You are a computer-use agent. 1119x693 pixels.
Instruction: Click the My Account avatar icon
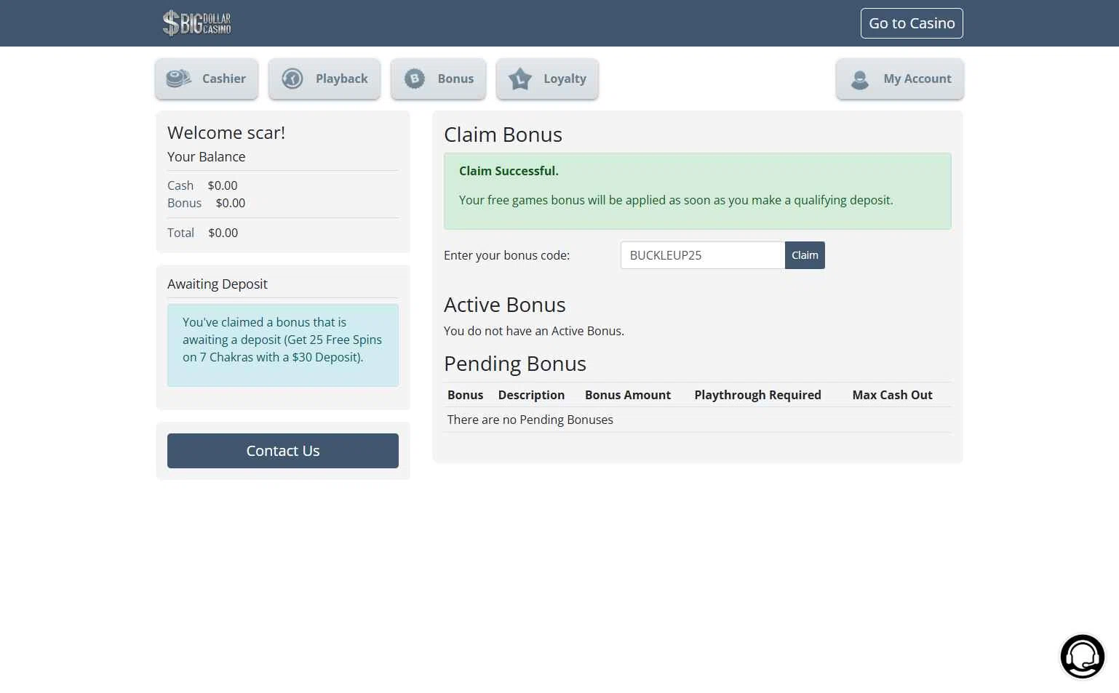point(860,79)
